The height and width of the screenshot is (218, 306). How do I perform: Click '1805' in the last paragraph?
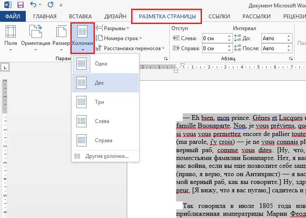[267, 206]
